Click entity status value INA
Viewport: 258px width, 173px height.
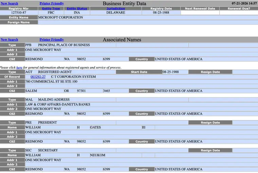click(x=77, y=13)
